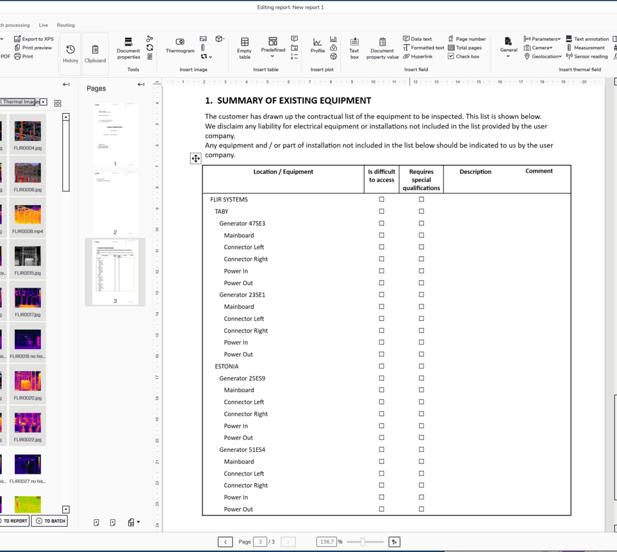Tick 'Requires special qualifications' for Generator 47SE3
617x552 pixels.
tap(421, 223)
